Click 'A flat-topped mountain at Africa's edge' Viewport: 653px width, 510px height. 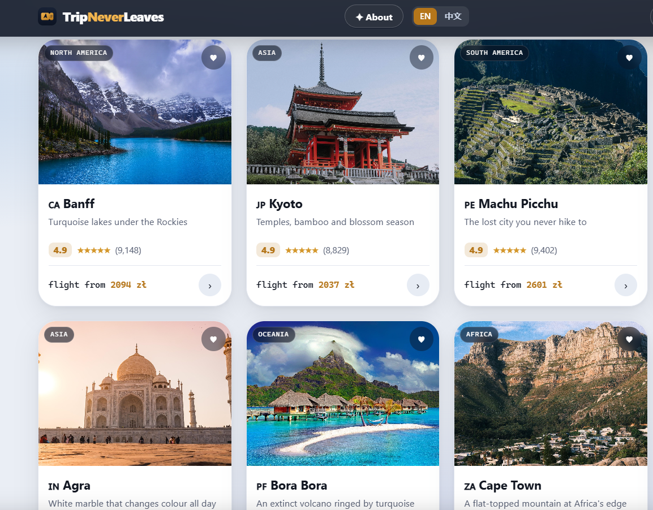coord(545,504)
